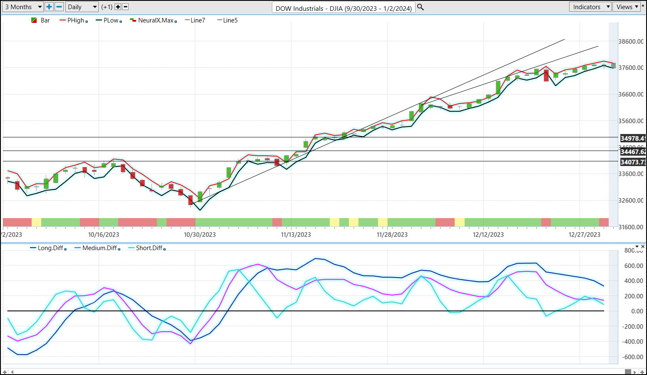Click the 12/27/2023 date axis label
The image size is (647, 375).
585,235
